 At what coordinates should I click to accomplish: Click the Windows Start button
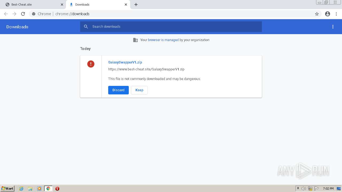(x=7, y=189)
